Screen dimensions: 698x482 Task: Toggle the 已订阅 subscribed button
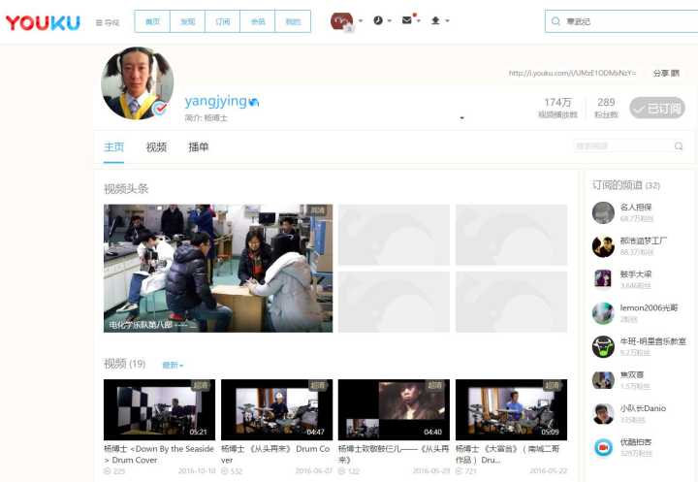(x=656, y=108)
